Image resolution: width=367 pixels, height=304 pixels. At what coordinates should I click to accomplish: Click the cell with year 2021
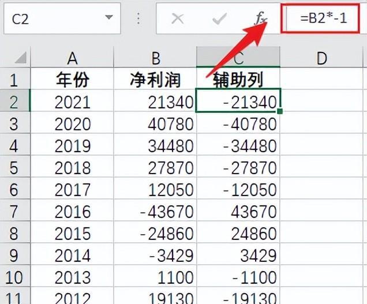click(x=72, y=100)
